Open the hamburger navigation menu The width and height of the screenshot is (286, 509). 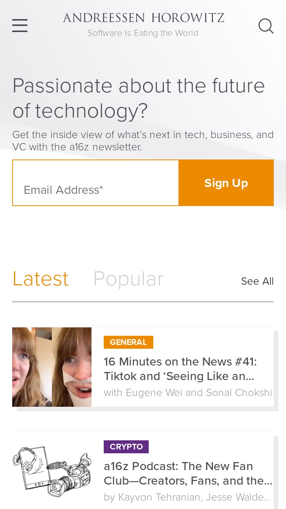pyautogui.click(x=20, y=26)
